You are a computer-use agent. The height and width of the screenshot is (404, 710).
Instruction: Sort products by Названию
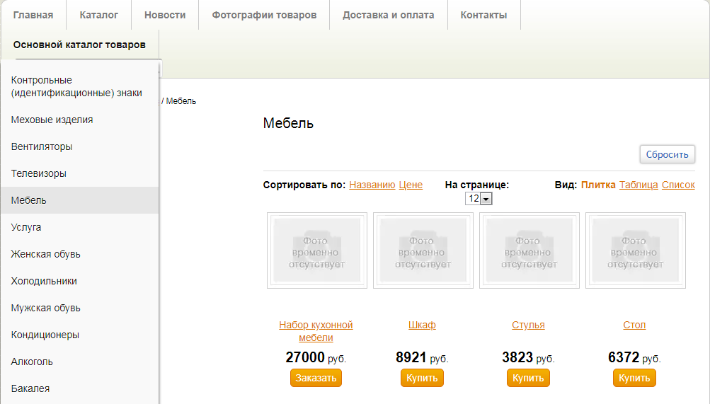(372, 185)
